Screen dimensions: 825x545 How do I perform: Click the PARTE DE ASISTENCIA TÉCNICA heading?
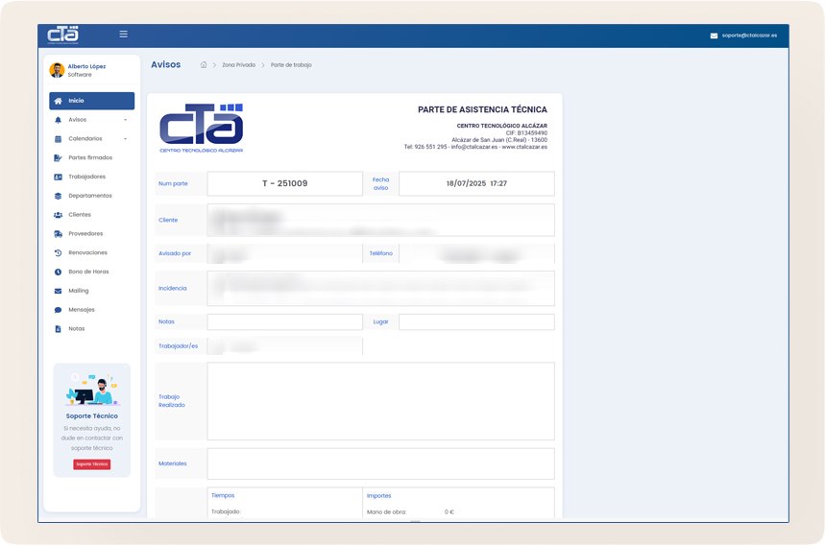pyautogui.click(x=482, y=109)
